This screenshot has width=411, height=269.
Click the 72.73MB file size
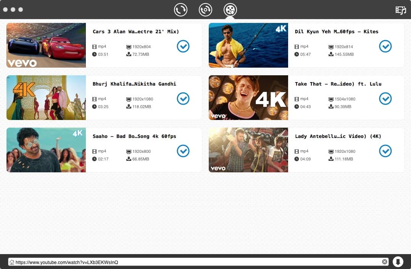(141, 54)
